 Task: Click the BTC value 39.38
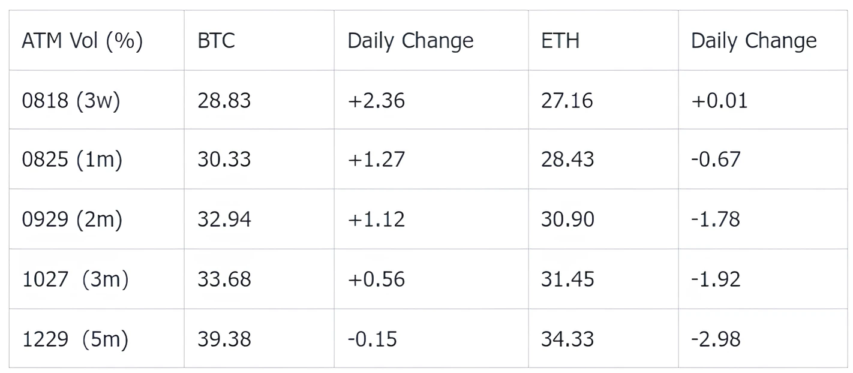(x=224, y=339)
